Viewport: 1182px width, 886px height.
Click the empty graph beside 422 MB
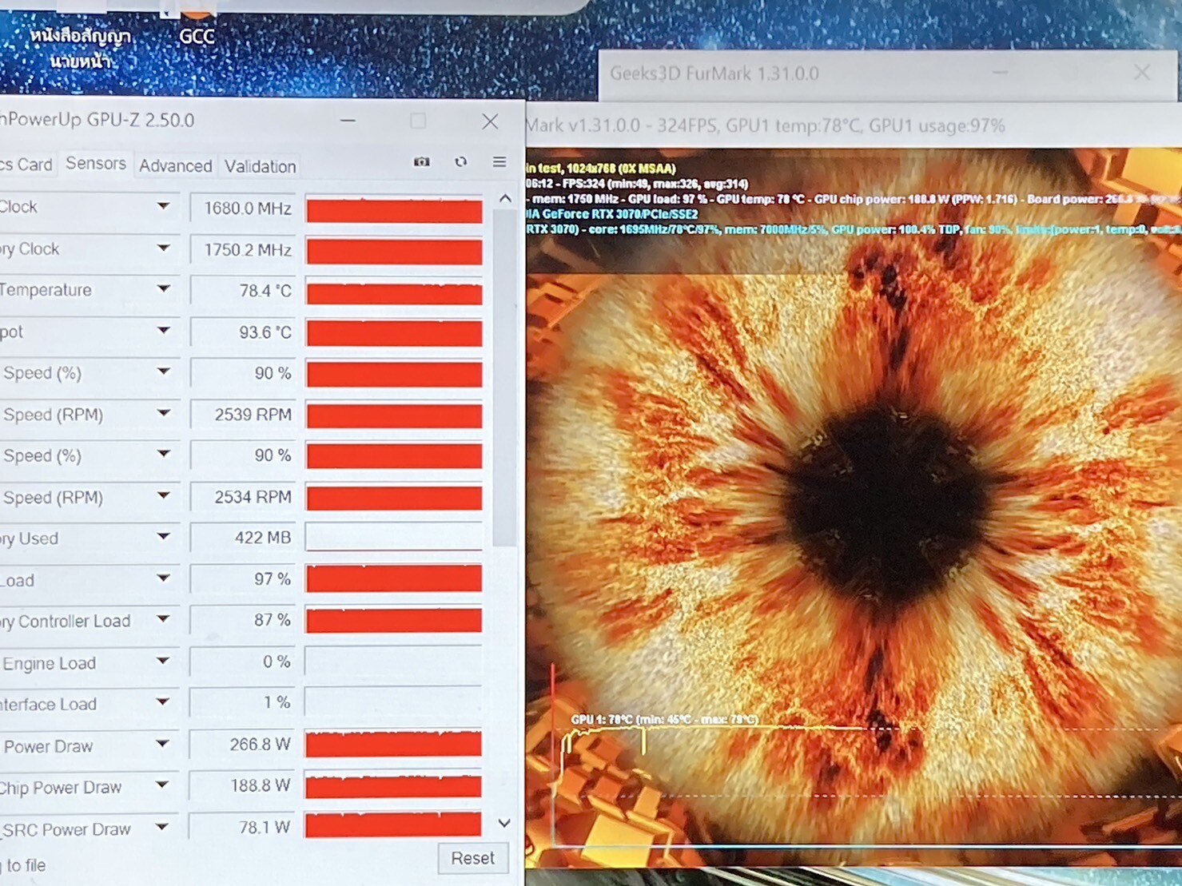[394, 538]
